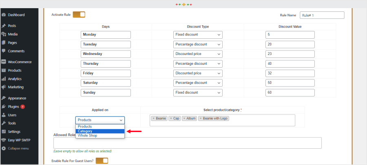Click the Analytics bar chart icon
This screenshot has height=165, width=367.
point(4,79)
